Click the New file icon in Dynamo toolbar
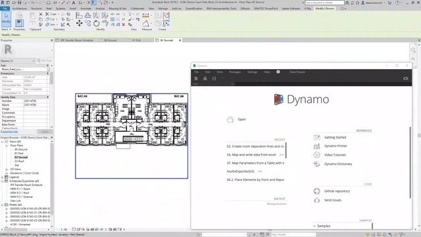 click(x=196, y=78)
